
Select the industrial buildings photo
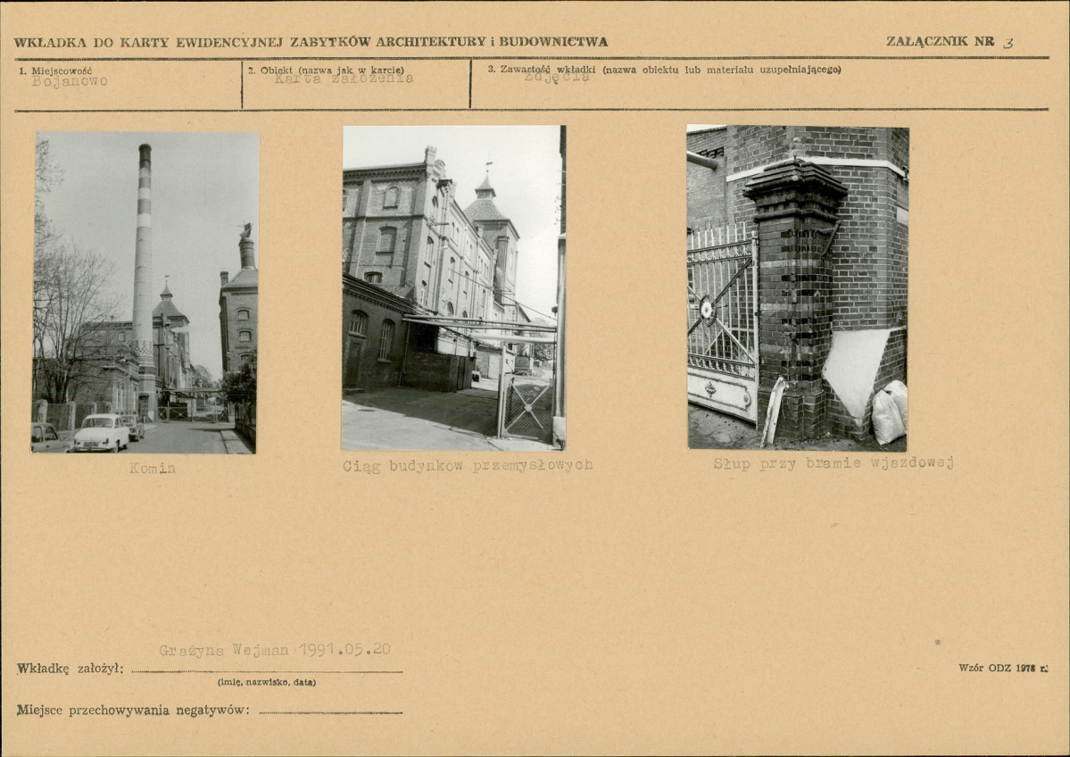click(x=454, y=287)
